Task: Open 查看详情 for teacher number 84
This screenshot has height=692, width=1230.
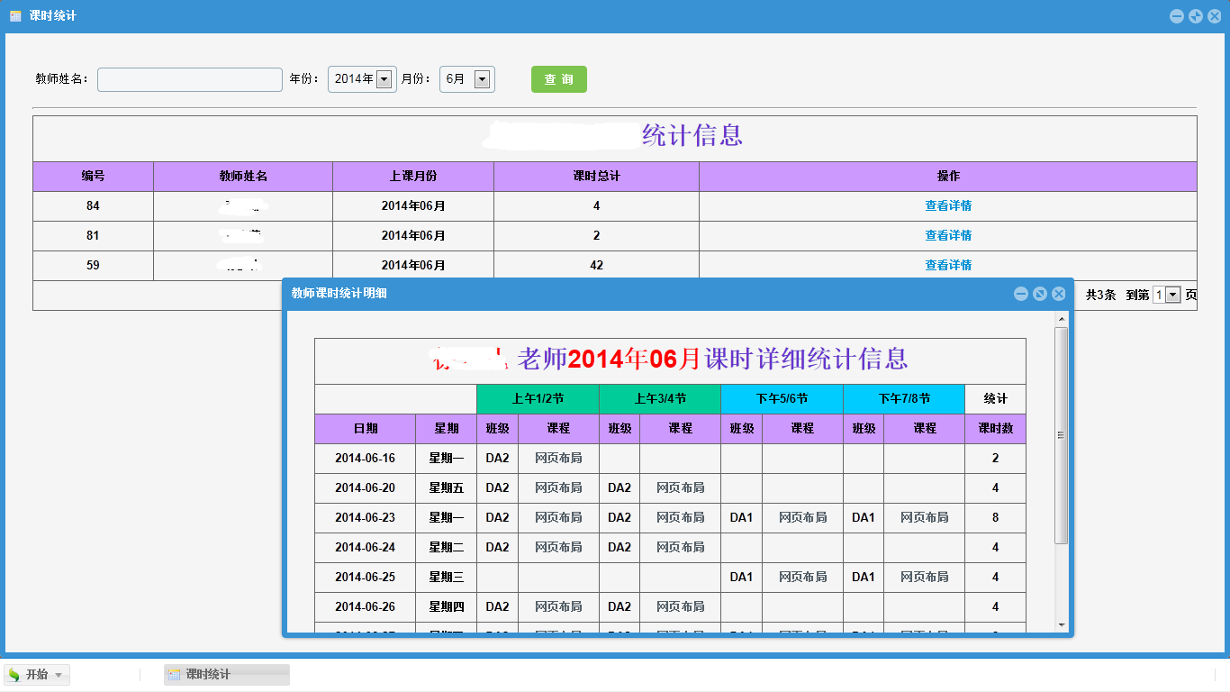Action: (x=948, y=205)
